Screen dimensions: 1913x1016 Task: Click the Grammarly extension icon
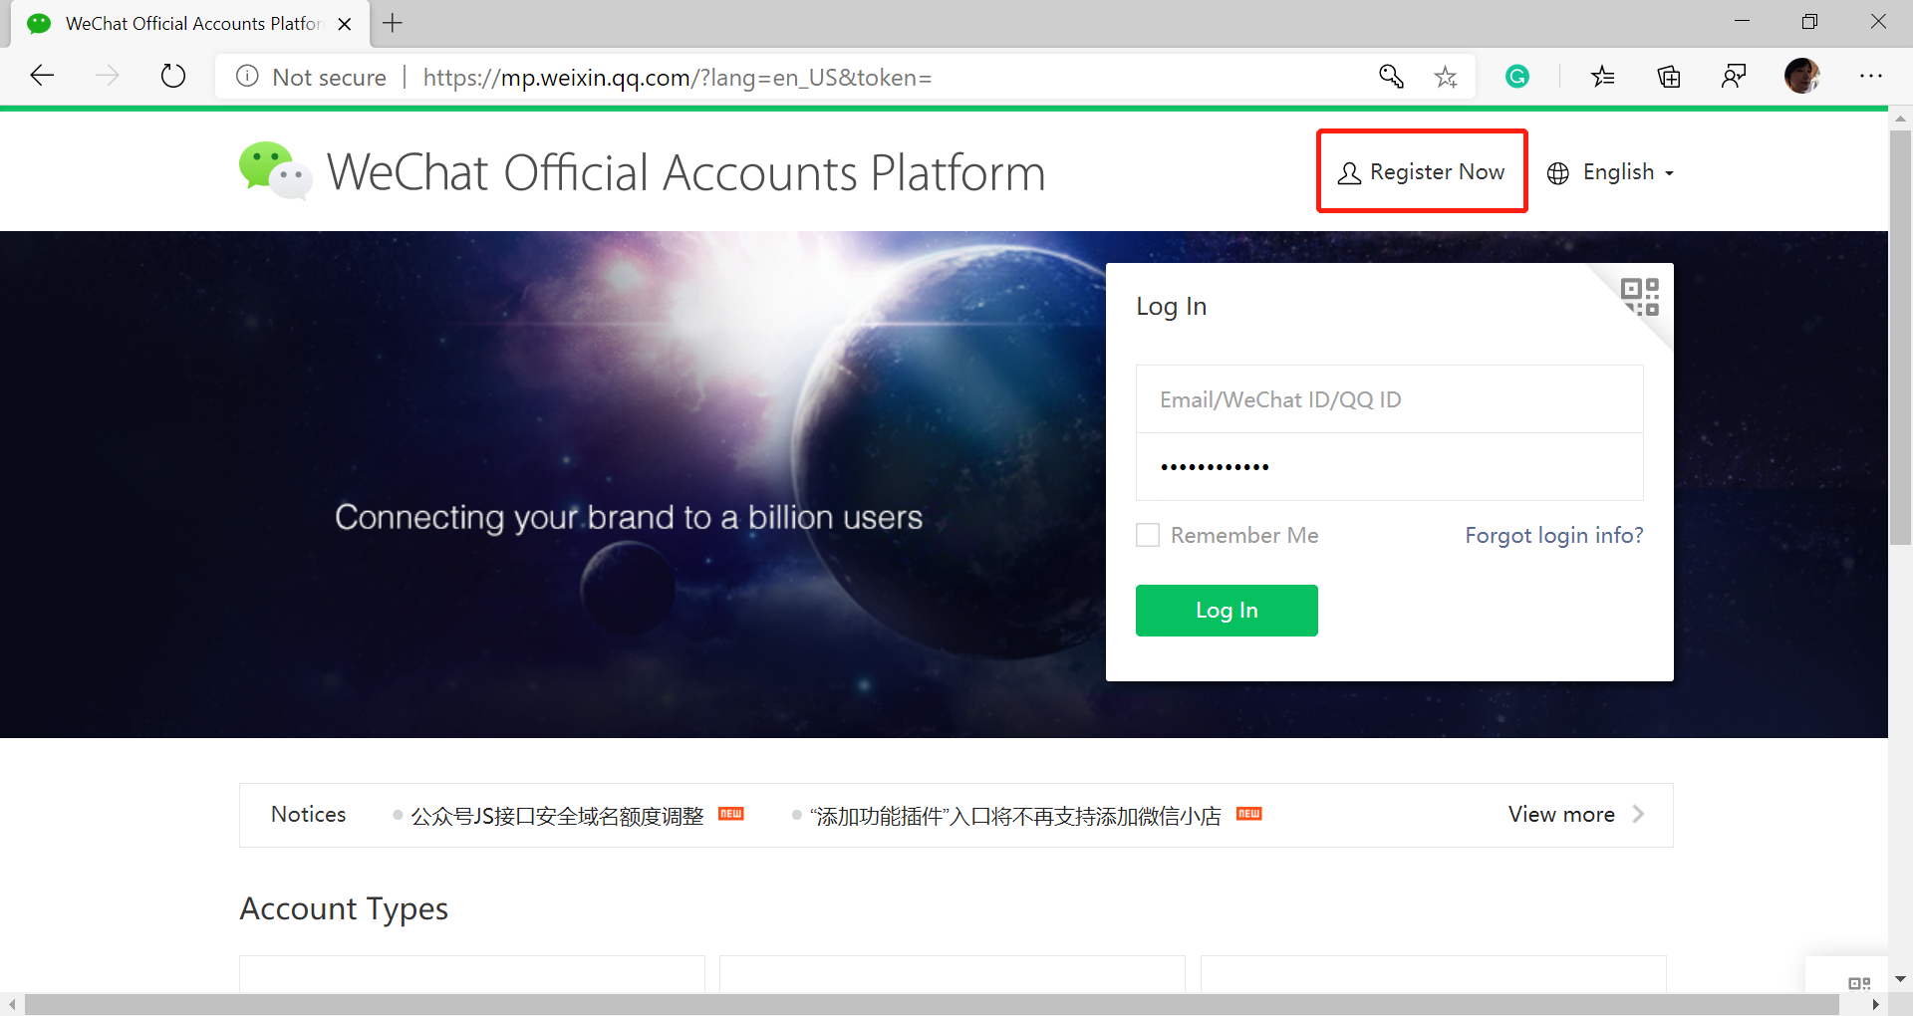(x=1516, y=77)
